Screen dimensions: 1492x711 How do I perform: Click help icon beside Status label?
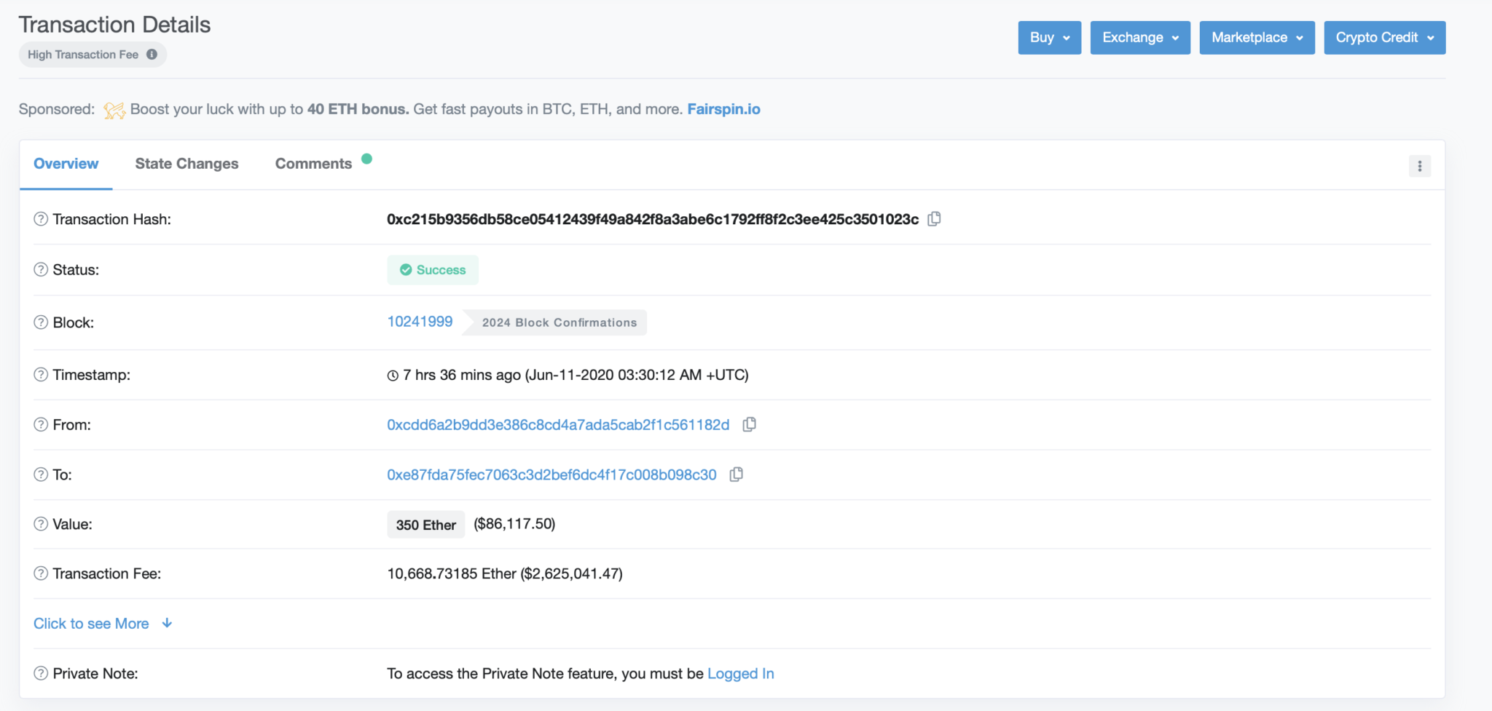tap(41, 270)
